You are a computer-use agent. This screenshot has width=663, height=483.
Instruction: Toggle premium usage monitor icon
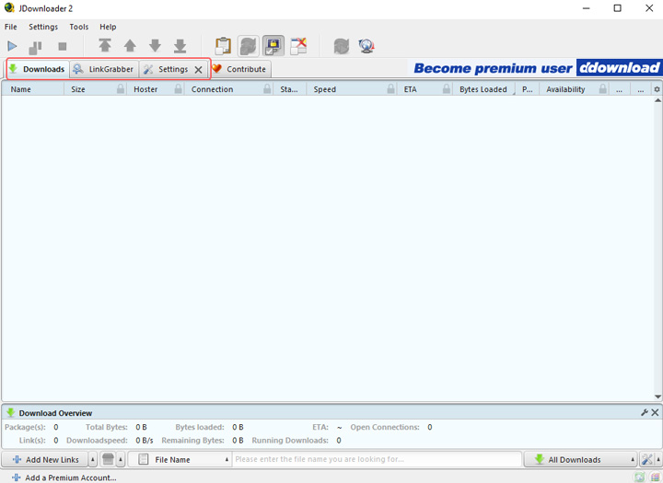click(x=273, y=46)
